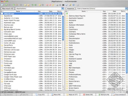Screen dimensions: 128x96
Task: Click the Close window button at bottom
Action: coord(120,94)
